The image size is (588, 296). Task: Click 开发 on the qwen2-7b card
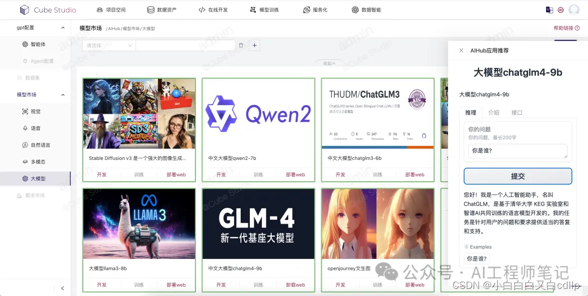[x=221, y=175]
